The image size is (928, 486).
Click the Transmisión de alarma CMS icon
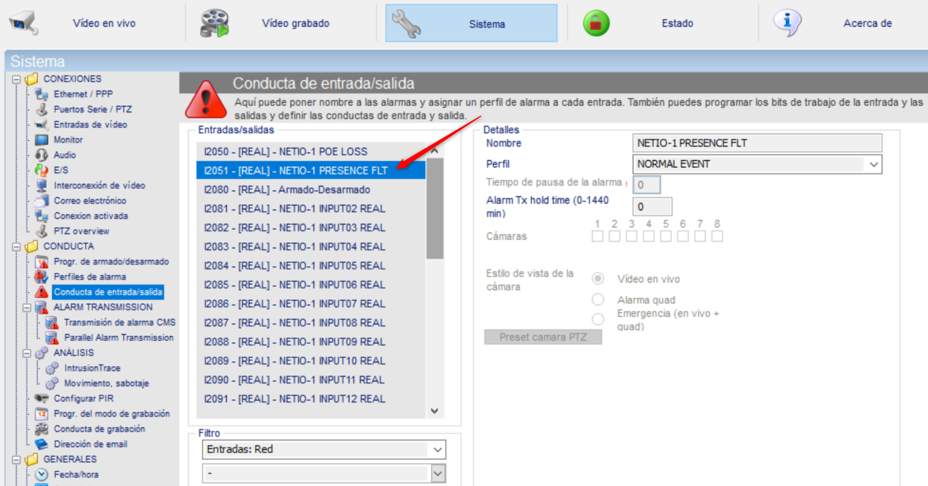[x=52, y=322]
